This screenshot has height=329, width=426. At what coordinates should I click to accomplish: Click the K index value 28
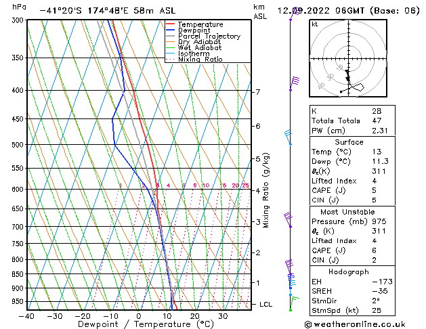tap(377, 111)
